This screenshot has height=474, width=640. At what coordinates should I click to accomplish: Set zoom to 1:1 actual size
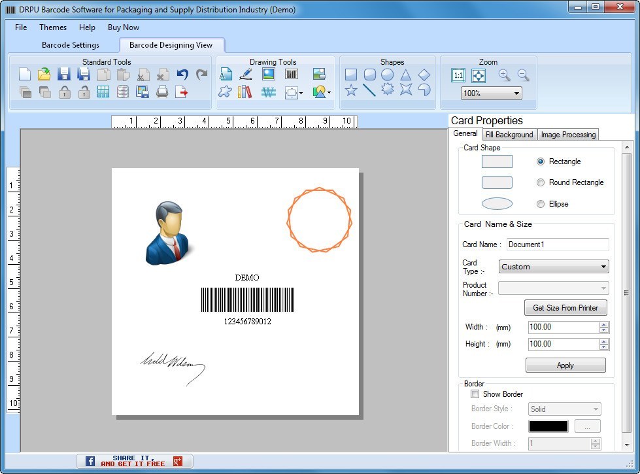(458, 75)
